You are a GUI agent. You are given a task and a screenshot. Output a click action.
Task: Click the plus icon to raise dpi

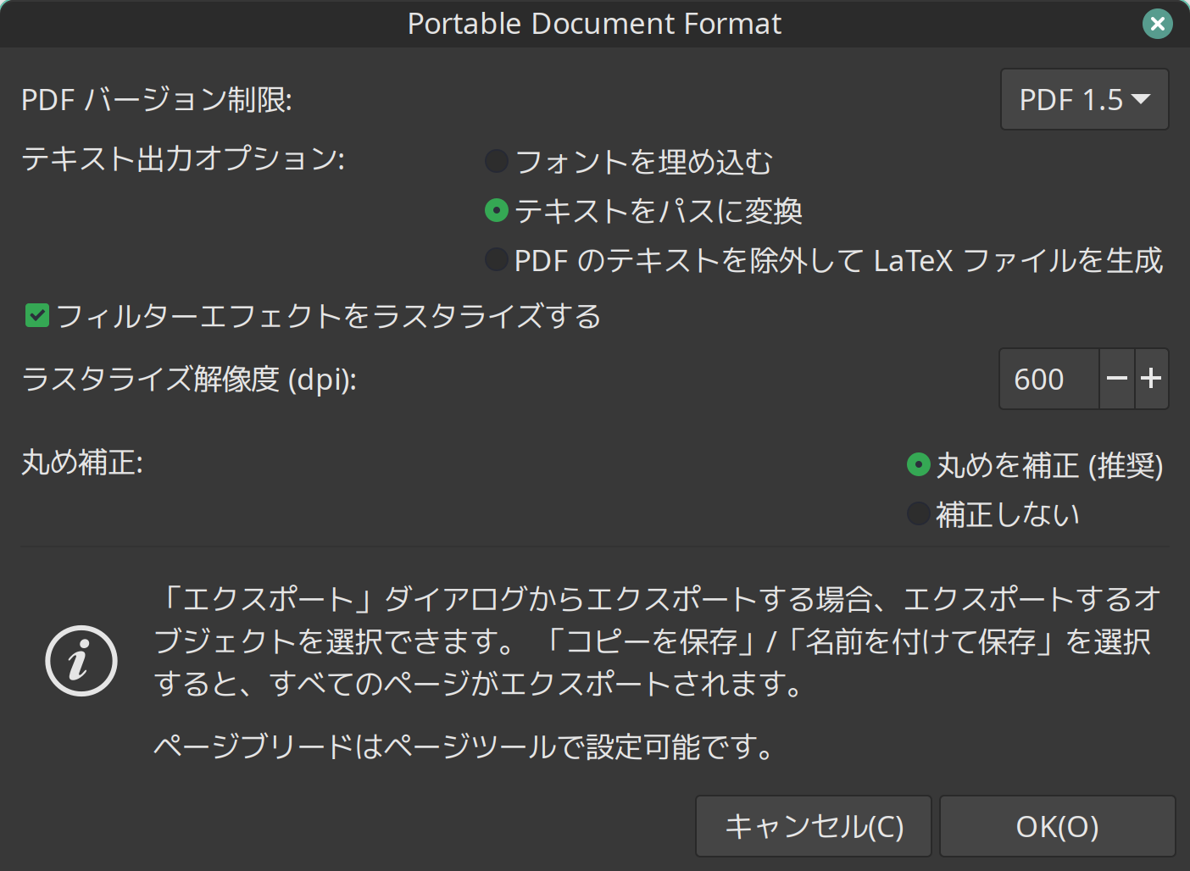point(1152,379)
